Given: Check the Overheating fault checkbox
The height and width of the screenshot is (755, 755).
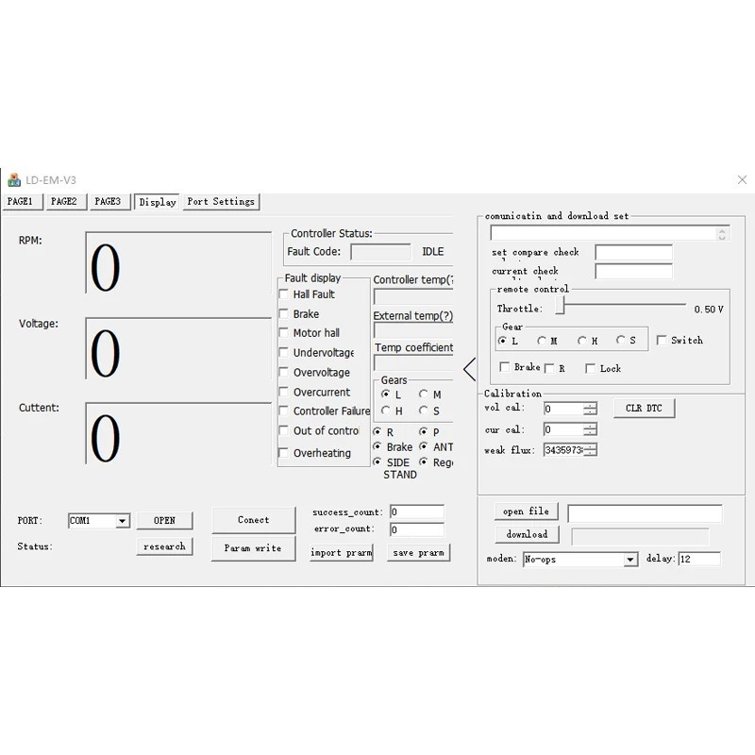Looking at the screenshot, I should (283, 453).
